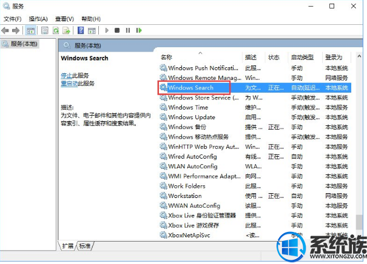This screenshot has height=264, width=367.
Task: Click the WLAN AutoConfig gear icon
Action: (163, 167)
